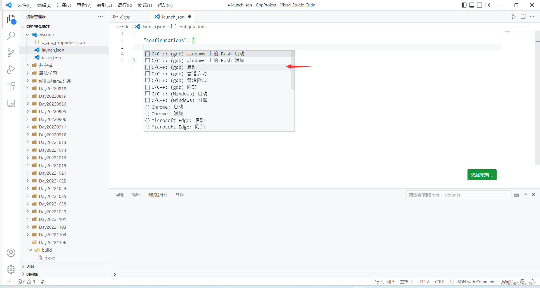Click the 添加配置... button
Screen dimensions: 540x288
point(482,175)
